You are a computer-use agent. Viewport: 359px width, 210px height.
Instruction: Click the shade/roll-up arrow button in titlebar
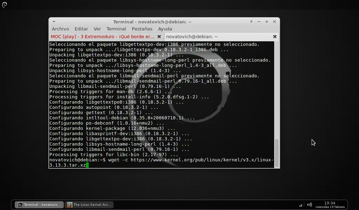251,22
